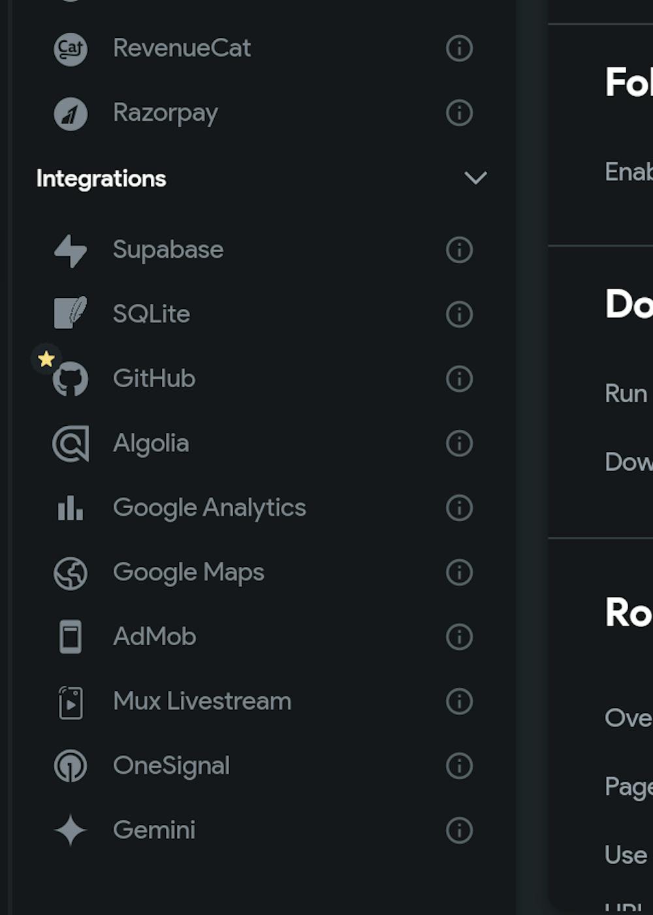This screenshot has width=653, height=915.
Task: Show info for Supabase integration
Action: point(459,249)
